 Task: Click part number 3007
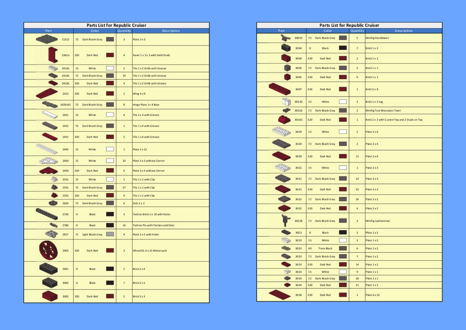[299, 89]
